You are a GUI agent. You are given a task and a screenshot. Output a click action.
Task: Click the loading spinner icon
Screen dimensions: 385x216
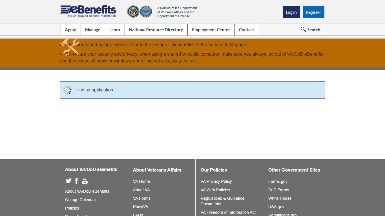[67, 90]
